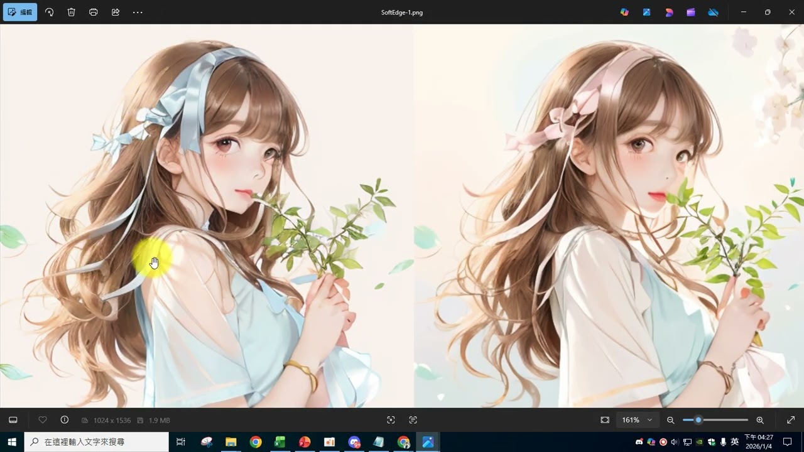Switch to Photos app in taskbar
804x452 pixels.
click(x=428, y=442)
